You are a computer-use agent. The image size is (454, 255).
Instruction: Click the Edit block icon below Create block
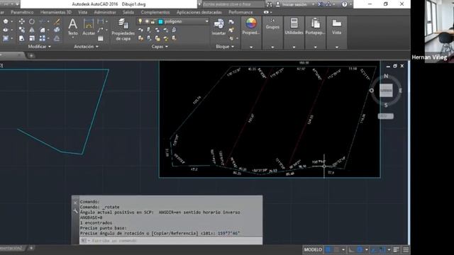(231, 30)
